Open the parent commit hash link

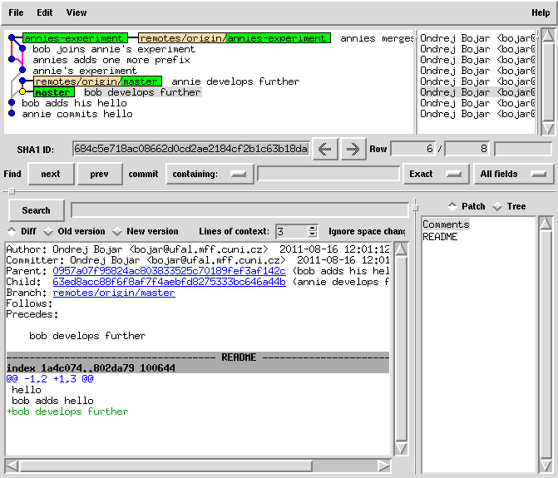pos(169,271)
